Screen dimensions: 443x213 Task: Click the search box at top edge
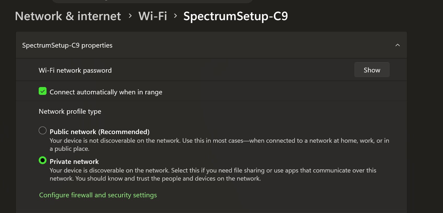[152, 1]
